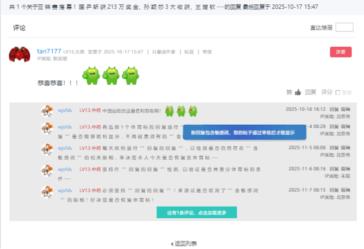
Task: Click wjsfds avatar on the 11-7 comment
Action: click(x=47, y=192)
